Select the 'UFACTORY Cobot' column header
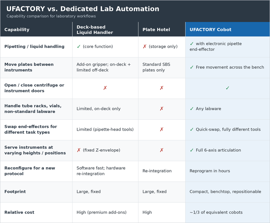This screenshot has width=270, height=223. pos(228,29)
